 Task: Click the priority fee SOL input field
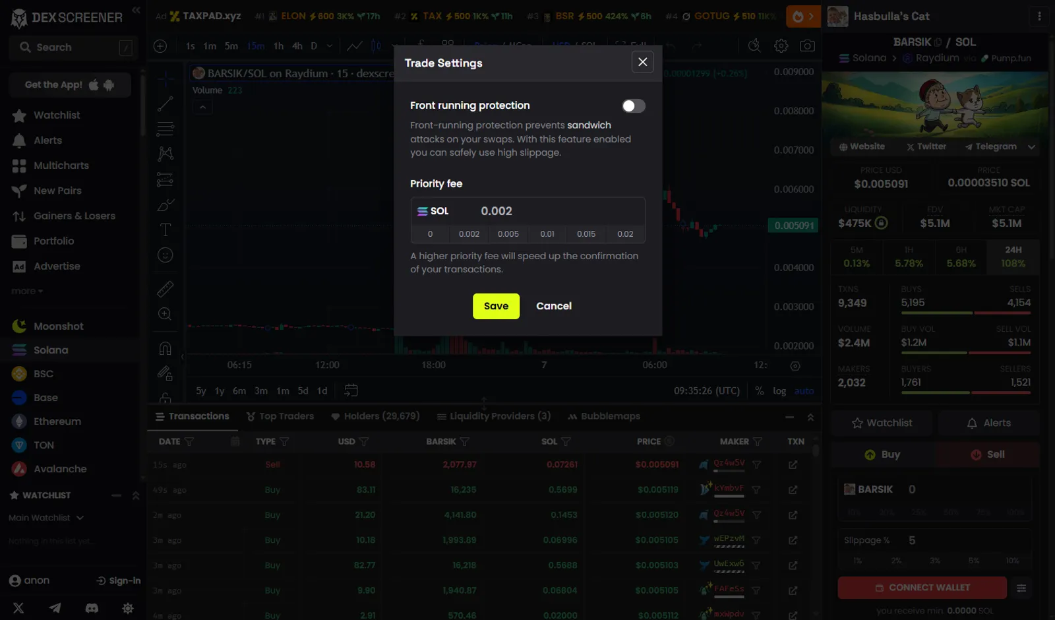(527, 211)
